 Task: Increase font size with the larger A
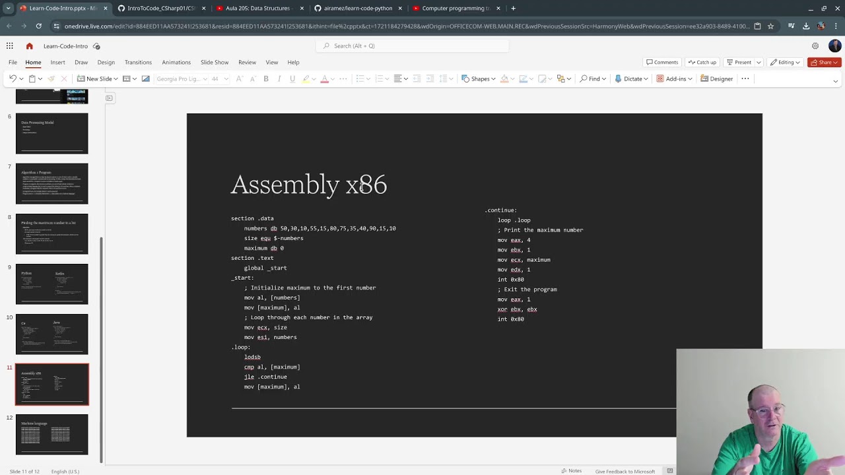(x=239, y=79)
